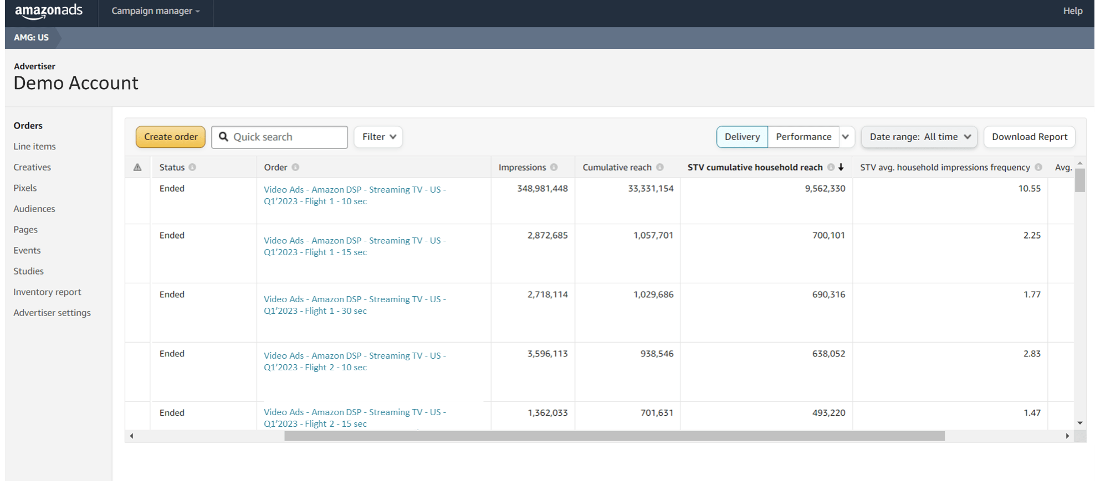Open Line items in the sidebar
Image resolution: width=1095 pixels, height=481 pixels.
point(34,147)
